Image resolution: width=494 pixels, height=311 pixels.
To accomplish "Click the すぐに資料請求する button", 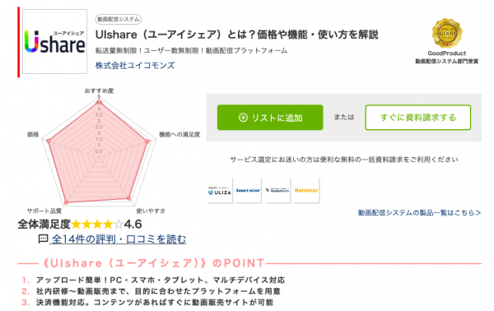I will click(417, 118).
